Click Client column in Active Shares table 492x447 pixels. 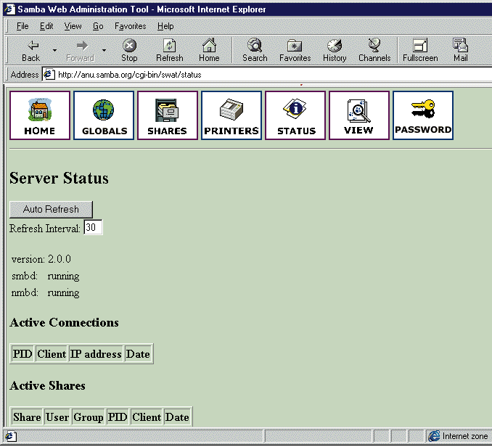147,417
